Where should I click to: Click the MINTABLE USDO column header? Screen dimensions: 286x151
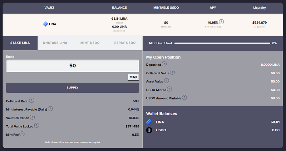pos(166,7)
